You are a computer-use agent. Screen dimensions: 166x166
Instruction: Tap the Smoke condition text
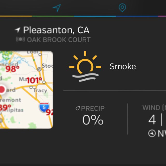click(123, 66)
